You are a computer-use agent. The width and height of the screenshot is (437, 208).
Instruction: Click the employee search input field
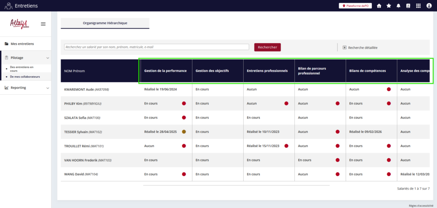[156, 47]
